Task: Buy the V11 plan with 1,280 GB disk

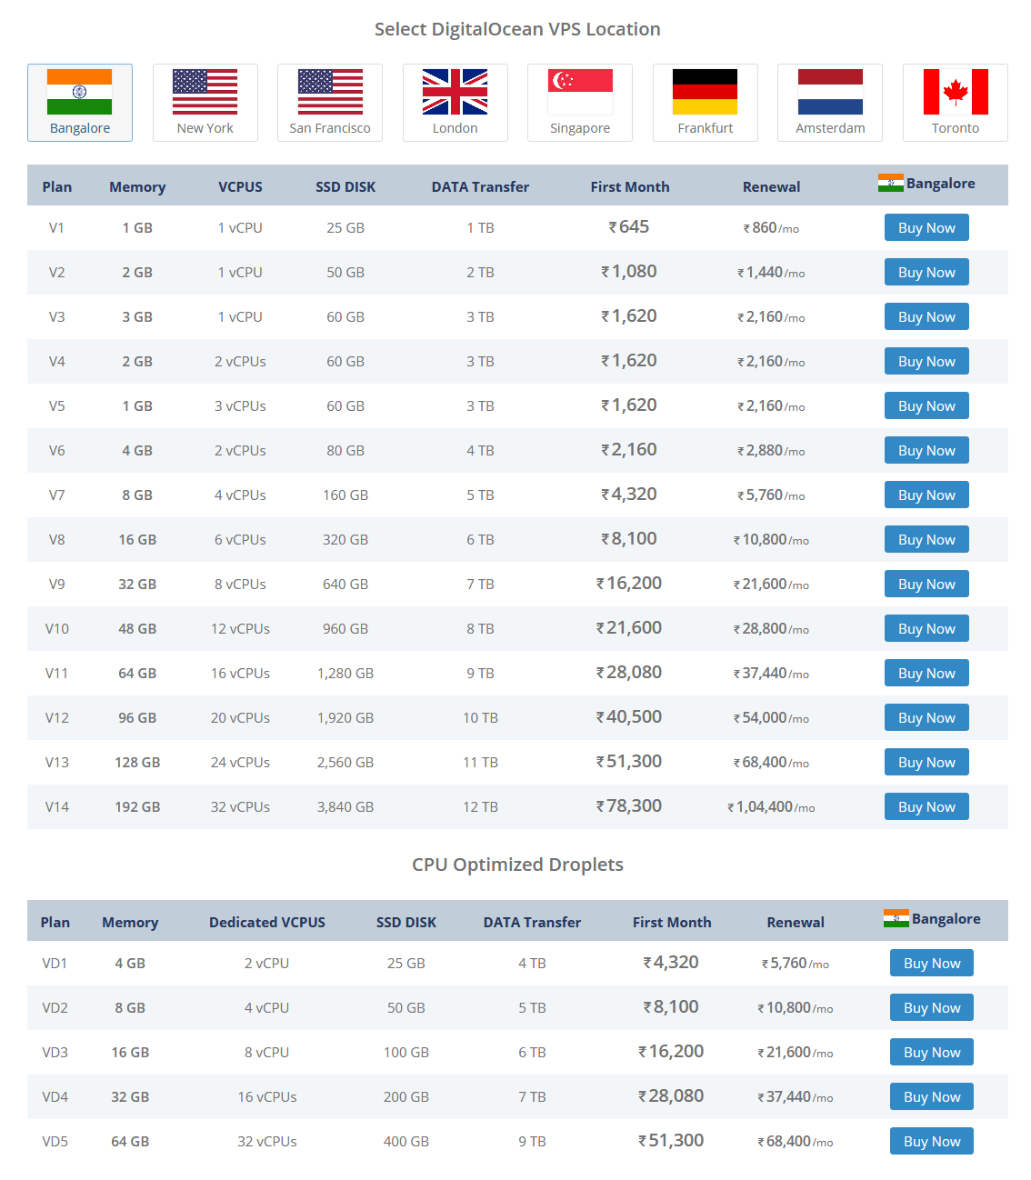Action: coord(926,673)
